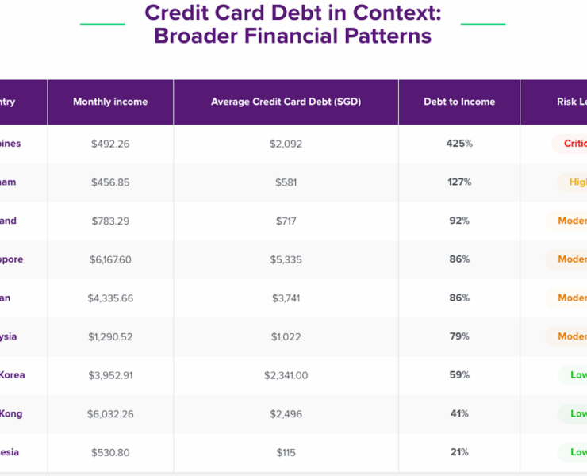Select the $492.26 monthly income cell

[110, 144]
